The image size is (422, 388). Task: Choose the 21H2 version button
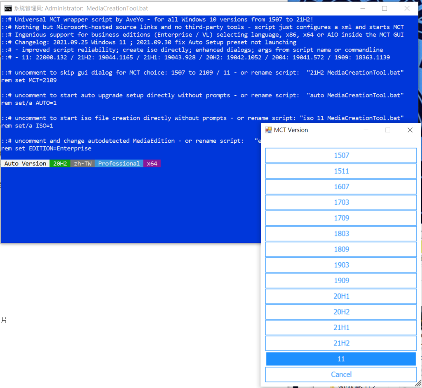(341, 343)
